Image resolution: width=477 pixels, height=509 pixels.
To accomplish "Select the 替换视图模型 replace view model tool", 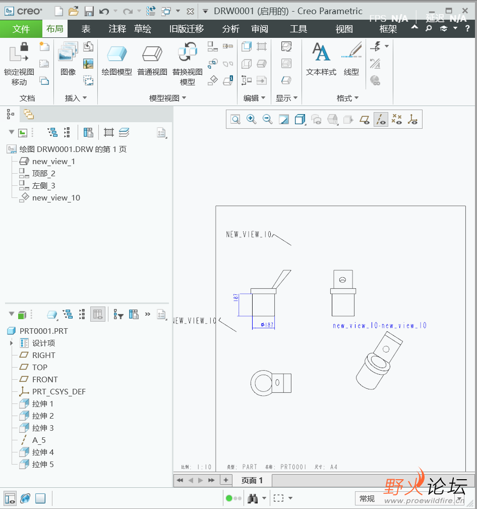I will 187,54.
